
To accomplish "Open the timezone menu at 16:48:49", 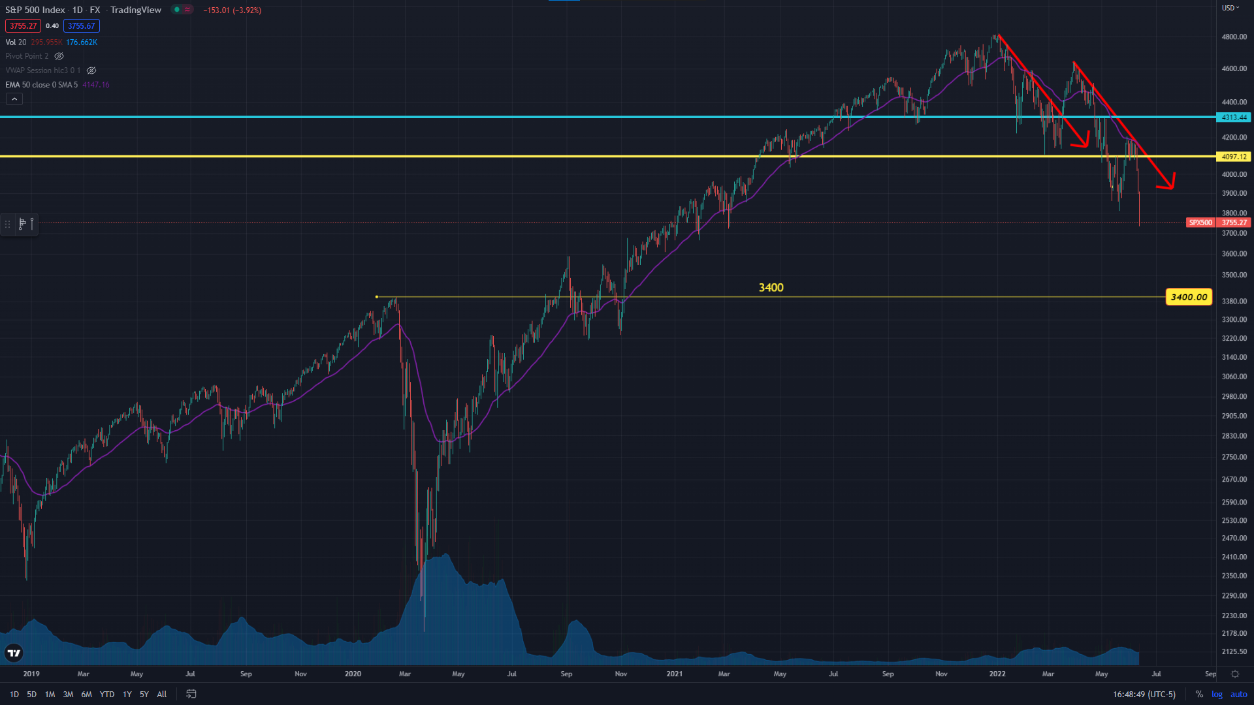I will [x=1144, y=694].
